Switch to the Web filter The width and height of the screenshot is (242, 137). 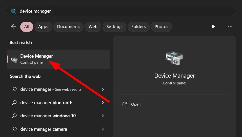[x=93, y=27]
